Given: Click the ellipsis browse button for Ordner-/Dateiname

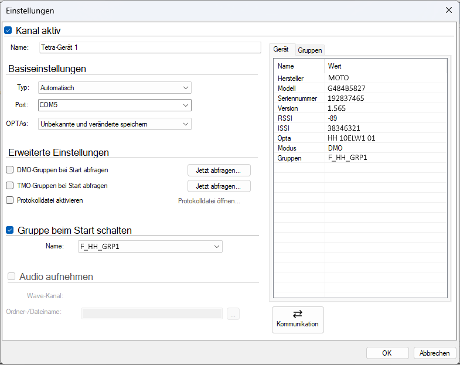Looking at the screenshot, I should [x=233, y=314].
